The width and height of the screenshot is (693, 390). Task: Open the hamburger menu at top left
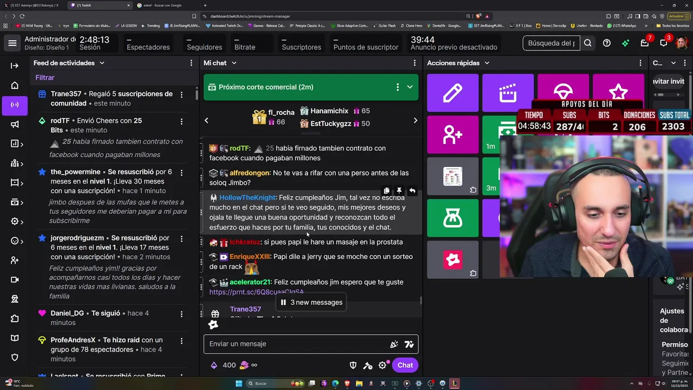pyautogui.click(x=12, y=43)
